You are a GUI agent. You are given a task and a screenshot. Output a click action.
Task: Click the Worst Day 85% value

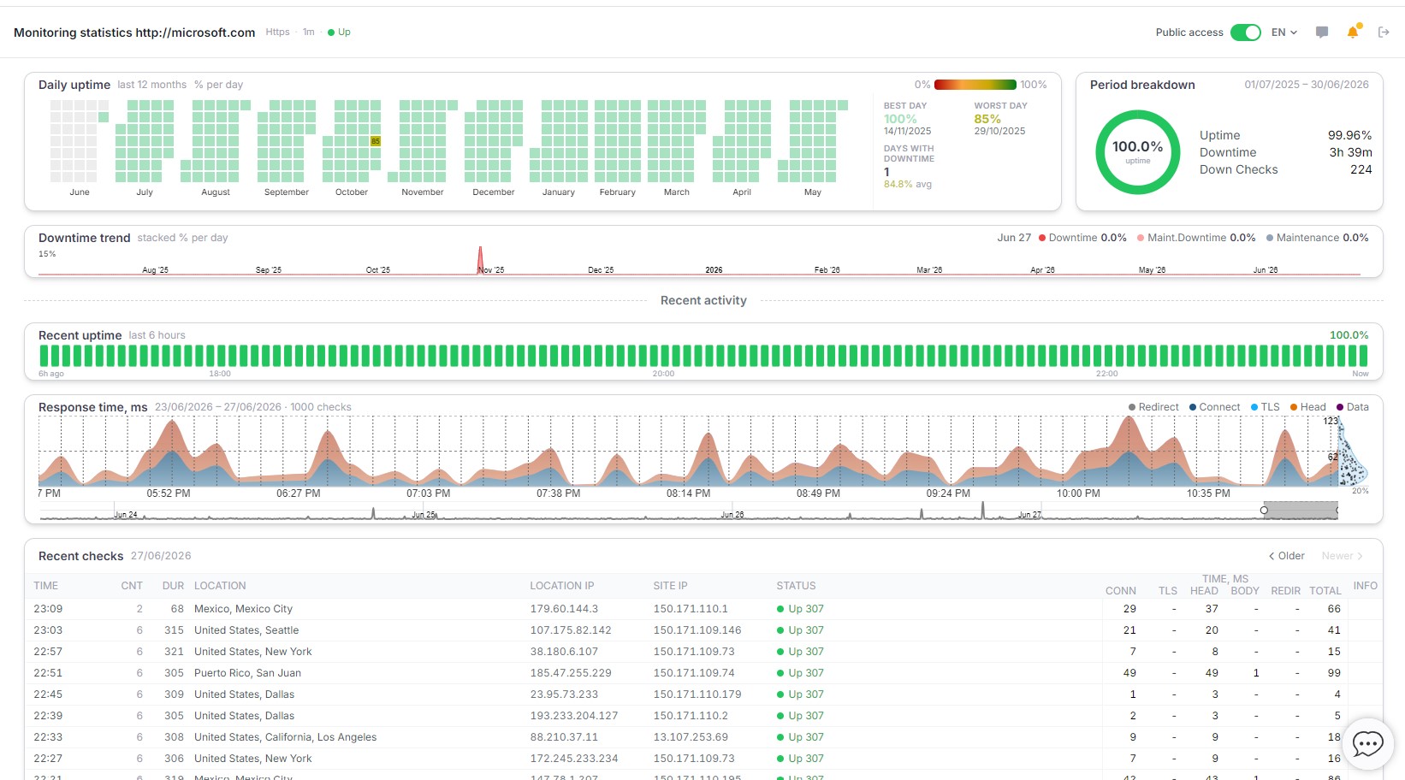pyautogui.click(x=987, y=119)
